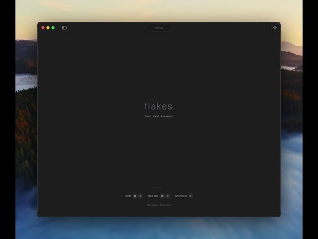The image size is (318, 239).
Task: Click the desktop wallpaper above the window
Action: tap(159, 10)
